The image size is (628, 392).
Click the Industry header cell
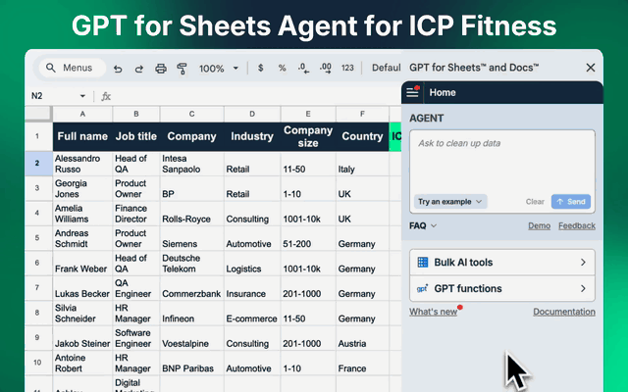click(x=252, y=136)
